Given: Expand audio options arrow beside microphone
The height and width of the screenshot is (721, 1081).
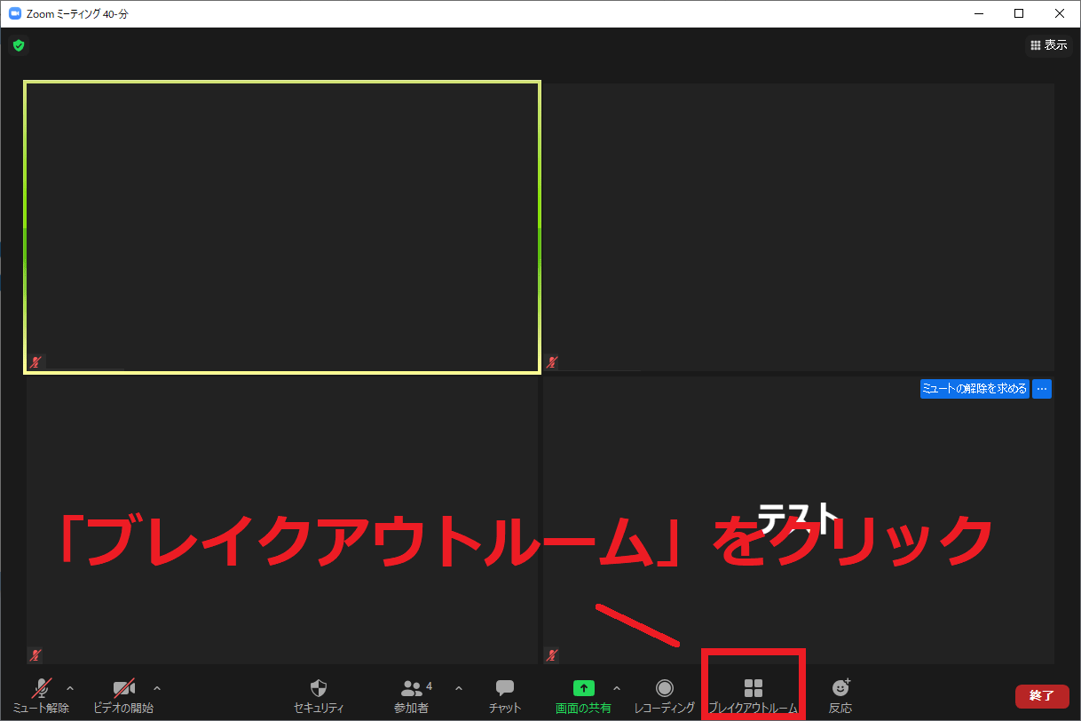Looking at the screenshot, I should tap(70, 688).
